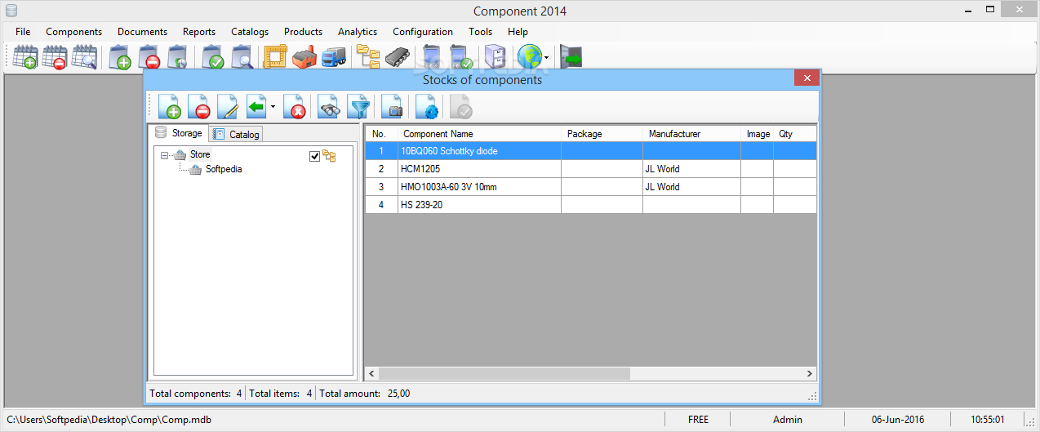Viewport: 1040px width, 432px height.
Task: Click the yellow folder tree icon
Action: [368, 57]
